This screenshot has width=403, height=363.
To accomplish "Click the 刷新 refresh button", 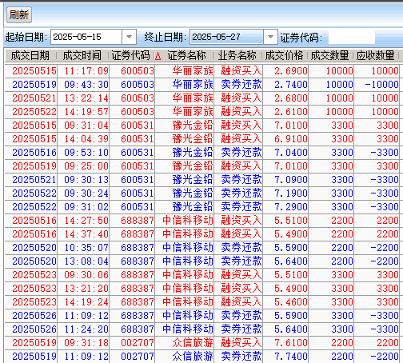I will (19, 14).
